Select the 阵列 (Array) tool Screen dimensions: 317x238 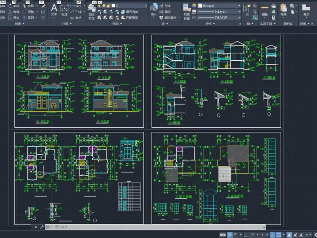pyautogui.click(x=28, y=17)
